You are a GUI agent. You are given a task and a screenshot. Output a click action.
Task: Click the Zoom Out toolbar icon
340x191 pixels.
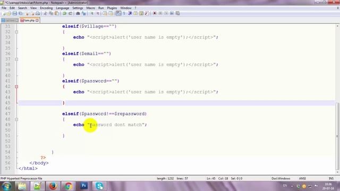click(x=98, y=13)
